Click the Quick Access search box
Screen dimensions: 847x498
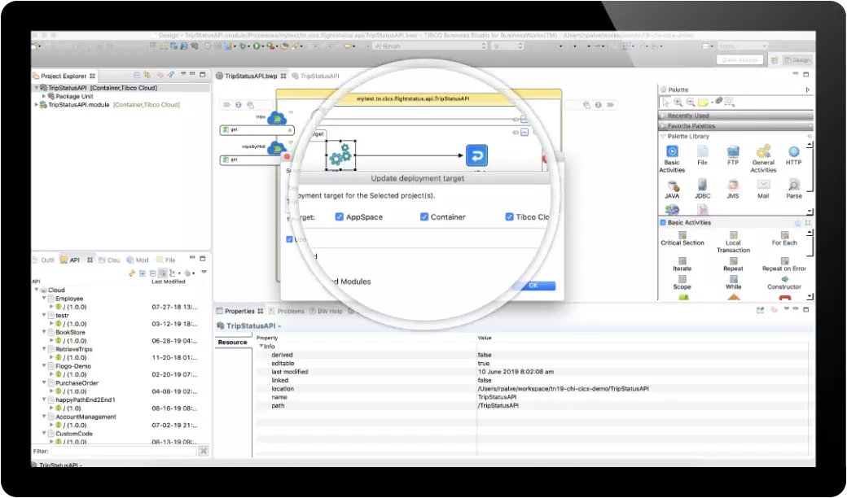739,60
